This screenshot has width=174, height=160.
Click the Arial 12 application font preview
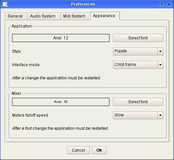61,38
